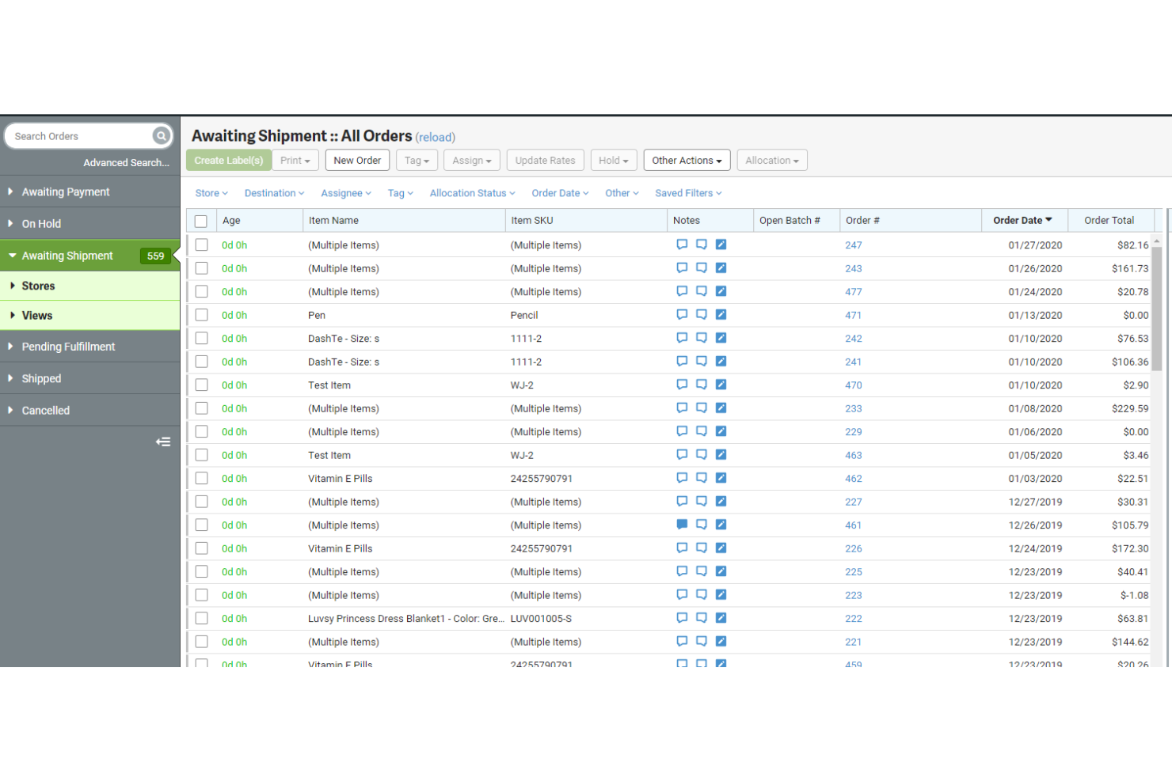The image size is (1172, 781).
Task: Open Cancelled in the sidebar
Action: tap(90, 410)
